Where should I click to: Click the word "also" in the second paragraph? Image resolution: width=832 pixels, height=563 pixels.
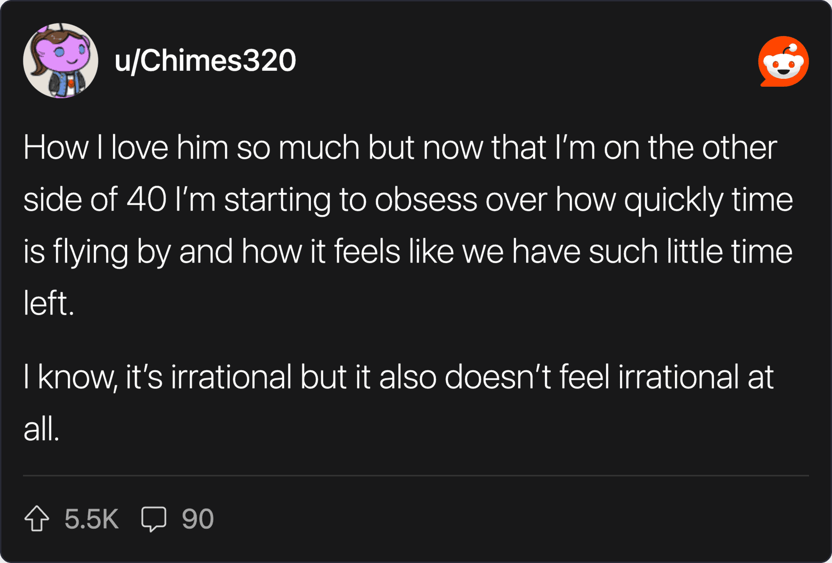[408, 377]
